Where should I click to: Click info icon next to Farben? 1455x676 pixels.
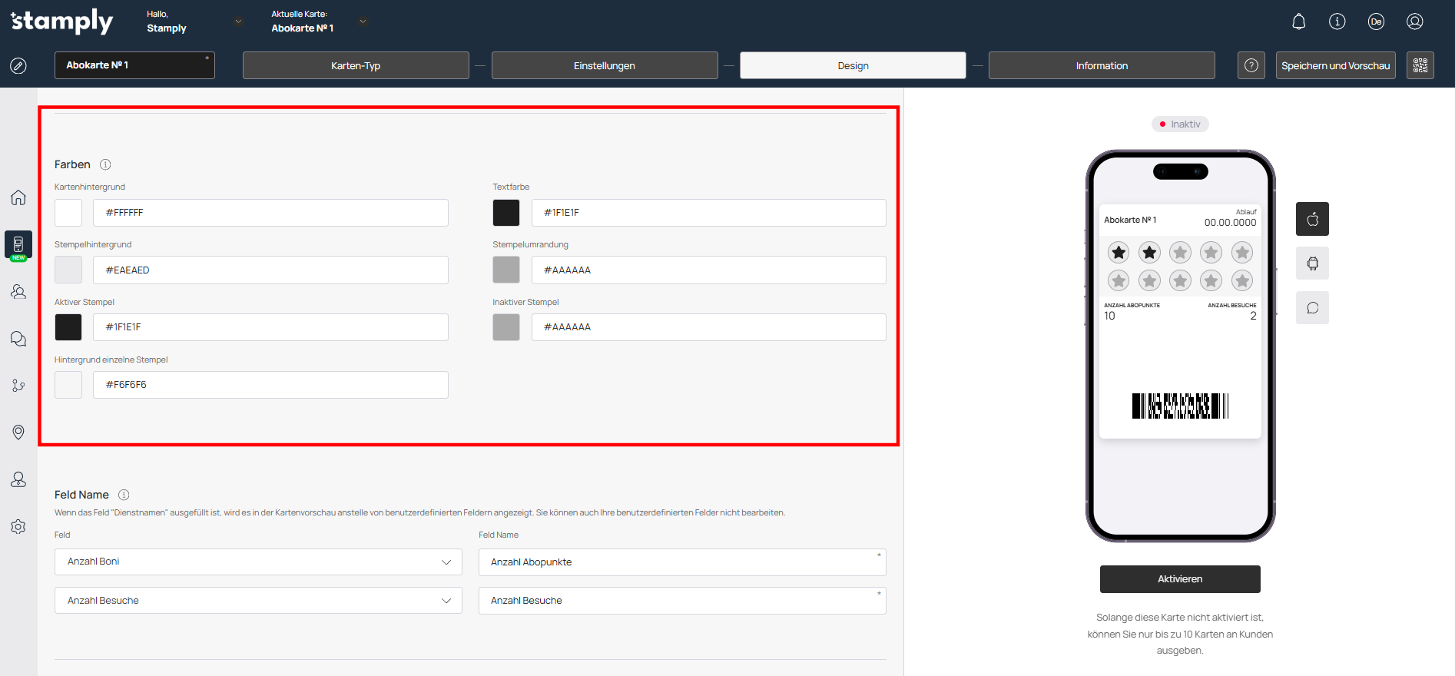106,164
